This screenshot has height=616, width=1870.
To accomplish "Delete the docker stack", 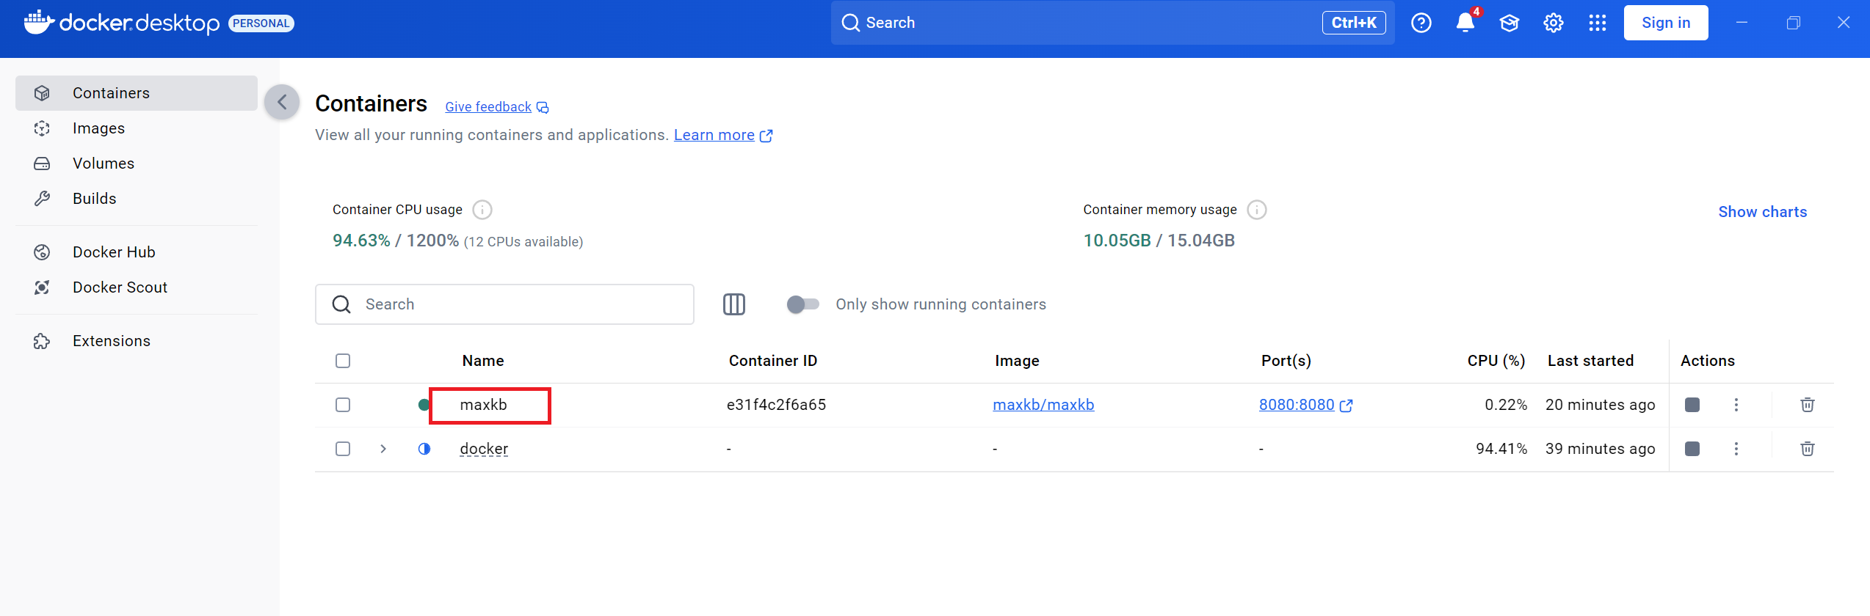I will (x=1808, y=449).
